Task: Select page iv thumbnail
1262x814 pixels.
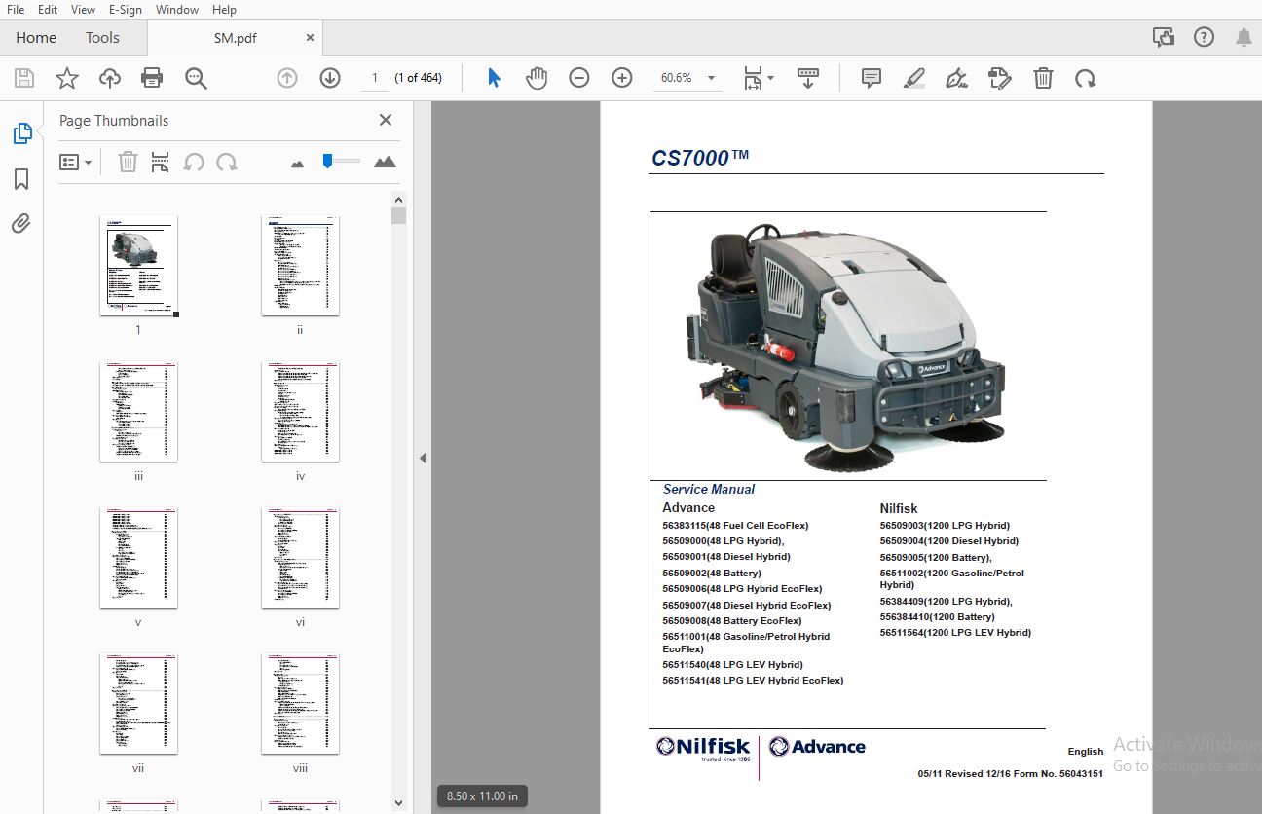Action: pos(300,412)
